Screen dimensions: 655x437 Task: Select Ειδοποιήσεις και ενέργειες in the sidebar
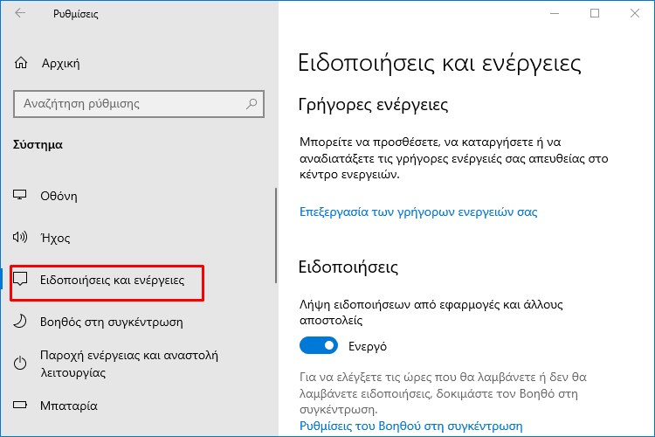[112, 280]
